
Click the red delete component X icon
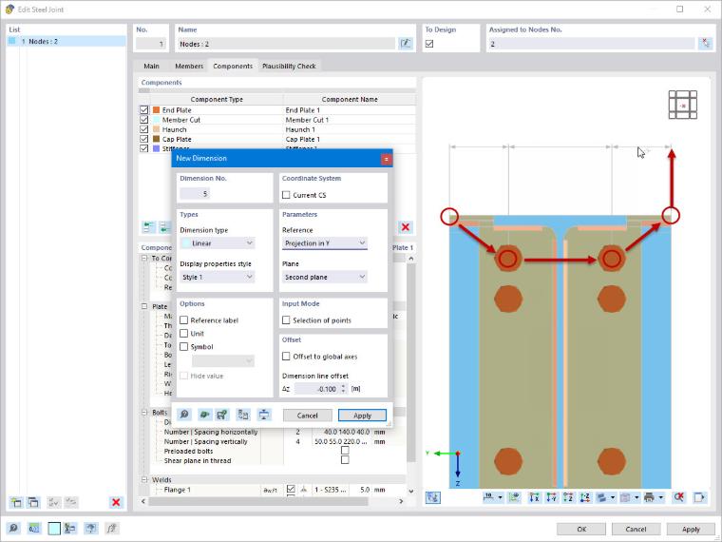pos(406,227)
